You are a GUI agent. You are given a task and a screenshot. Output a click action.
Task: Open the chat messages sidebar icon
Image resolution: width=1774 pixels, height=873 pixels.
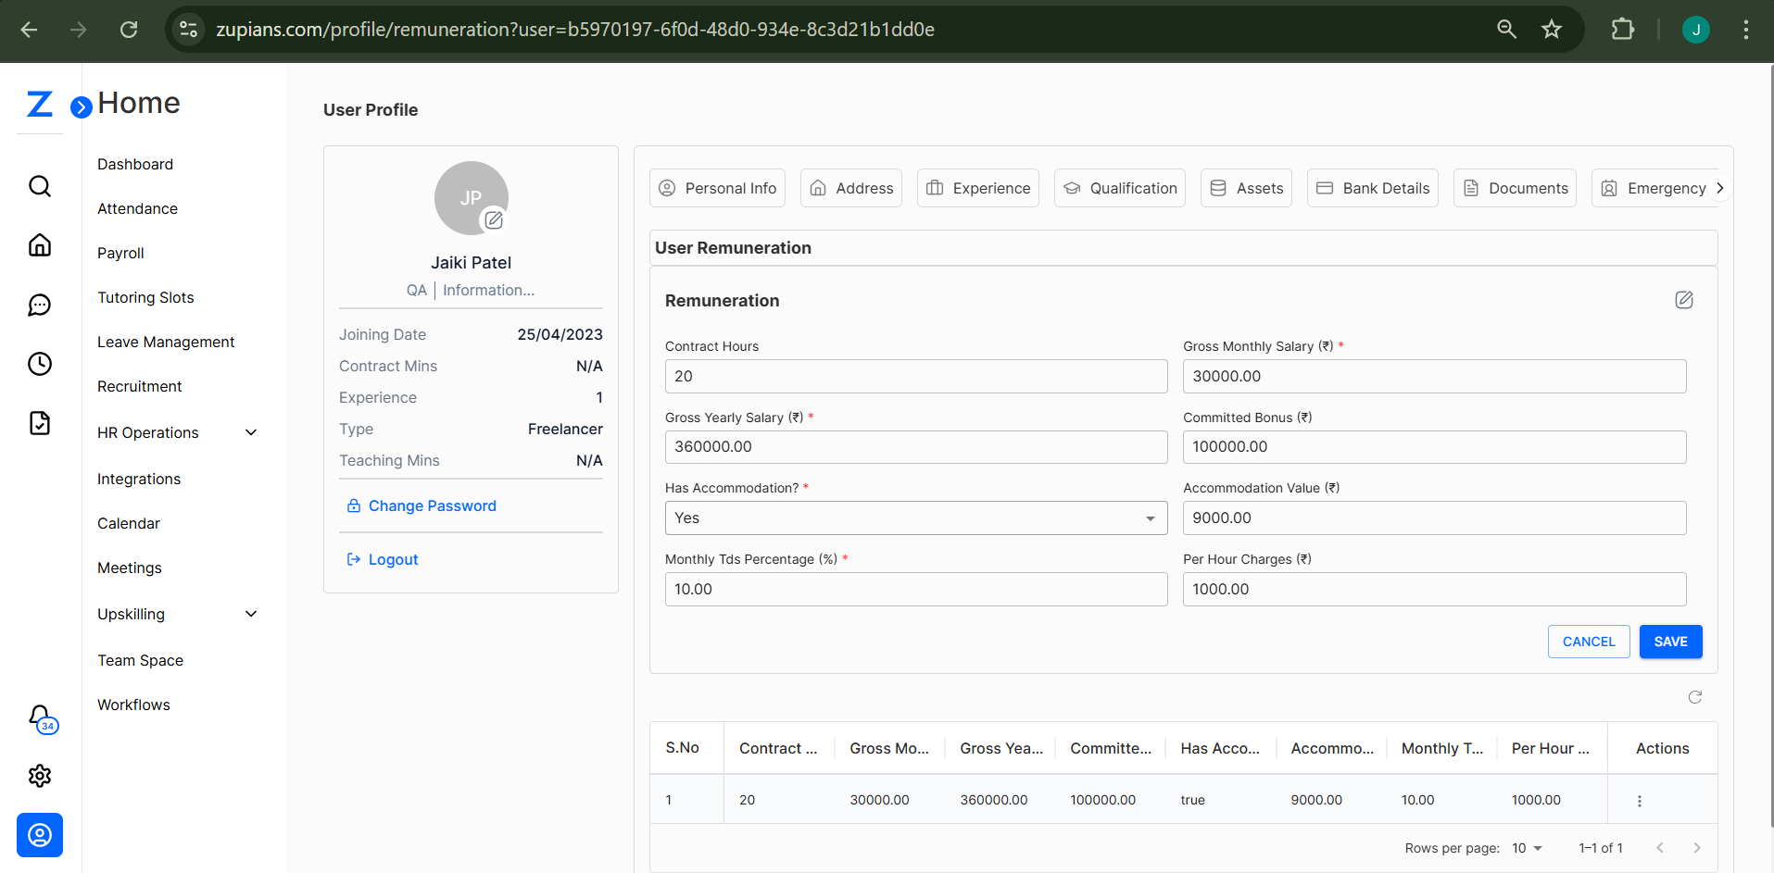pos(40,305)
